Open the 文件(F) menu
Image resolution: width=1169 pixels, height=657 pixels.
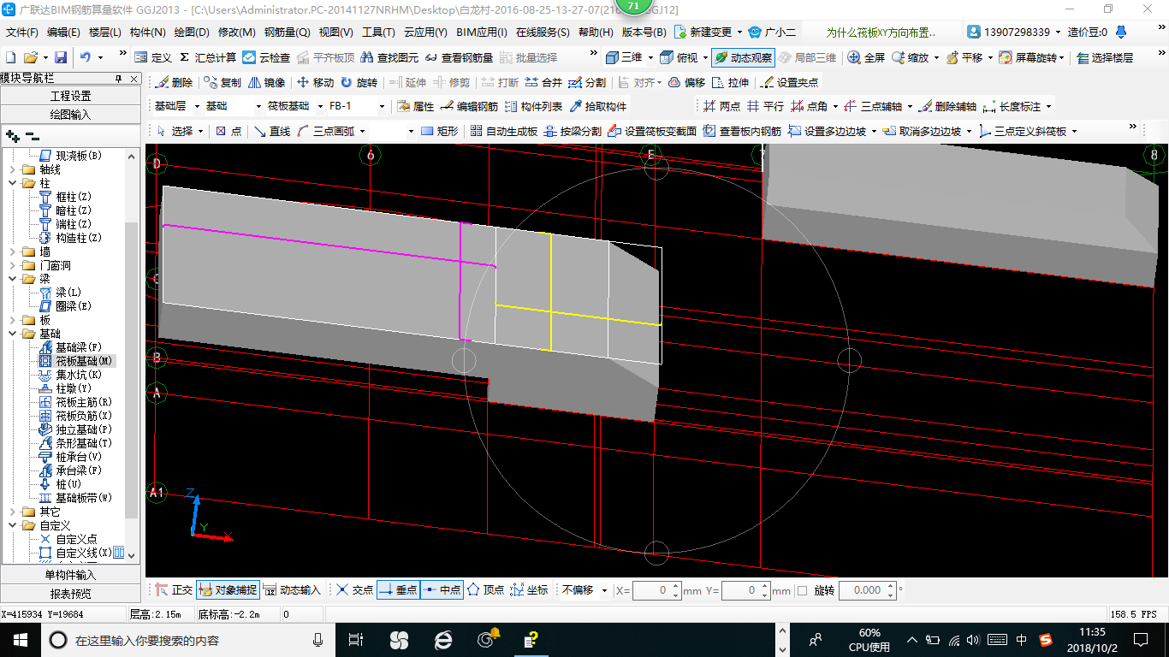[22, 33]
